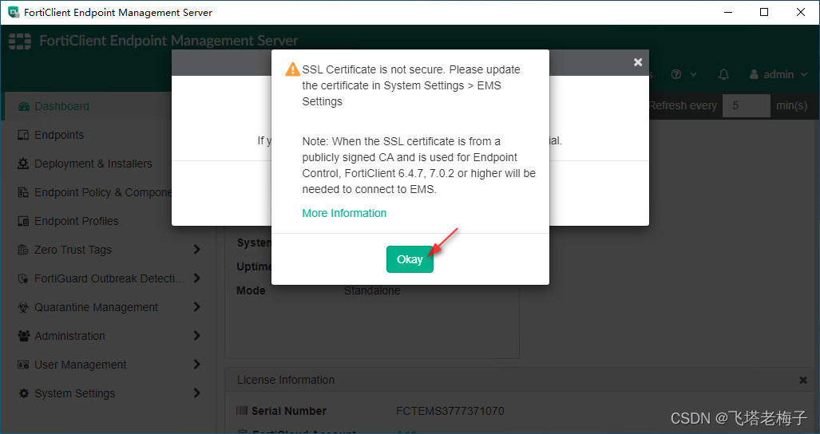This screenshot has width=820, height=434.
Task: Open Endpoint Profiles in the sidebar
Action: (76, 221)
